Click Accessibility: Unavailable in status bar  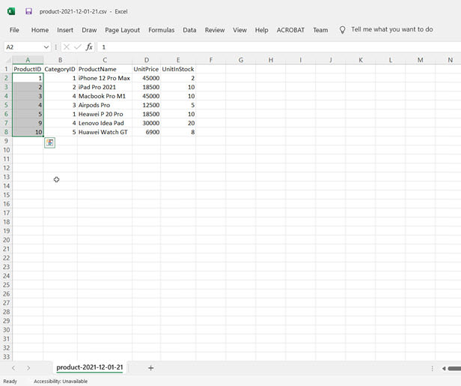pos(61,382)
